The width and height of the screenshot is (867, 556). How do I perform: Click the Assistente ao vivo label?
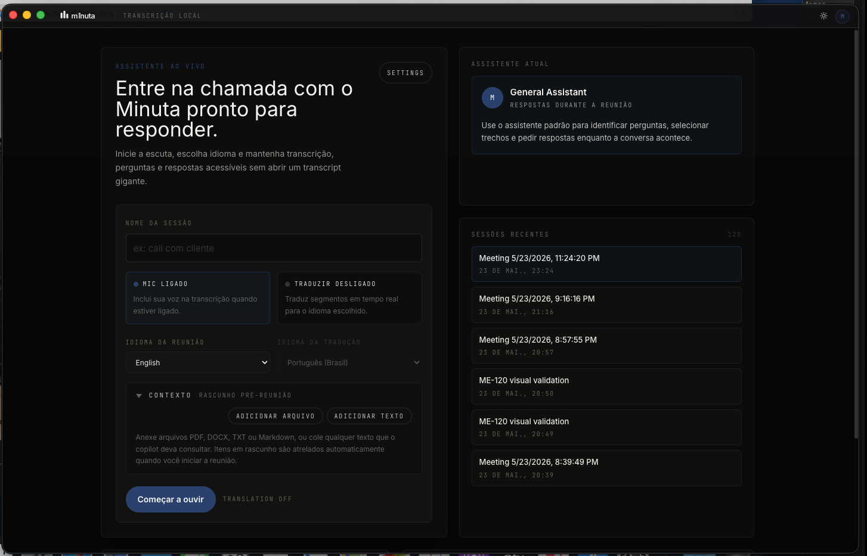(160, 67)
